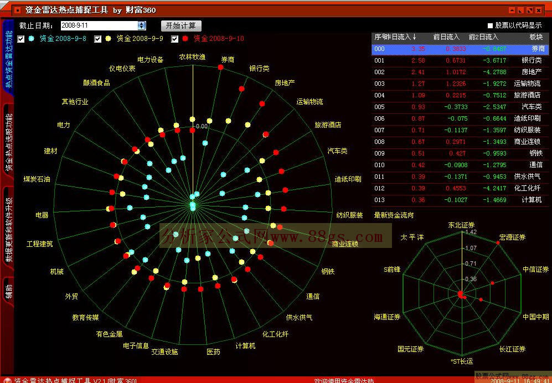Click the 医药 radar axis label
Image resolution: width=552 pixels, height=383 pixels.
(213, 351)
